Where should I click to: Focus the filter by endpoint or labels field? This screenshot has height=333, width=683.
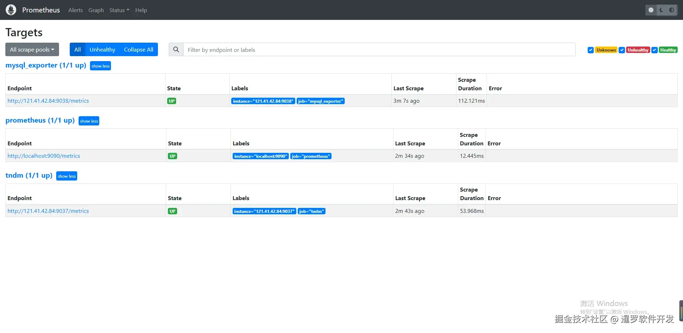tap(379, 50)
